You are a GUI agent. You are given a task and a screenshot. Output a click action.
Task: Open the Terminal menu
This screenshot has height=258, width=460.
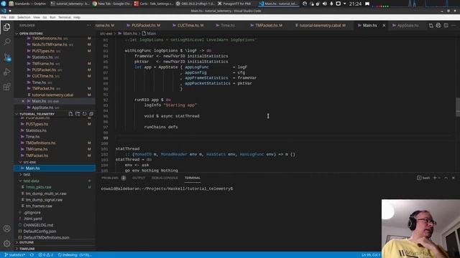[65, 17]
